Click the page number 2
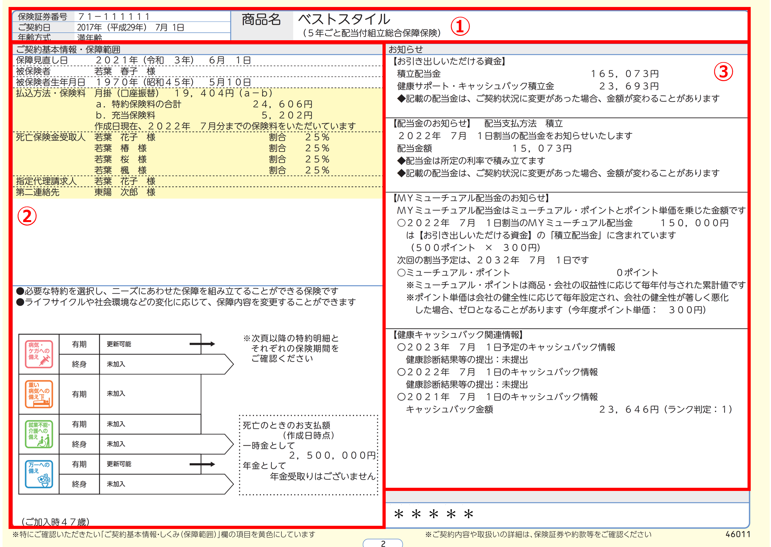 tap(383, 543)
